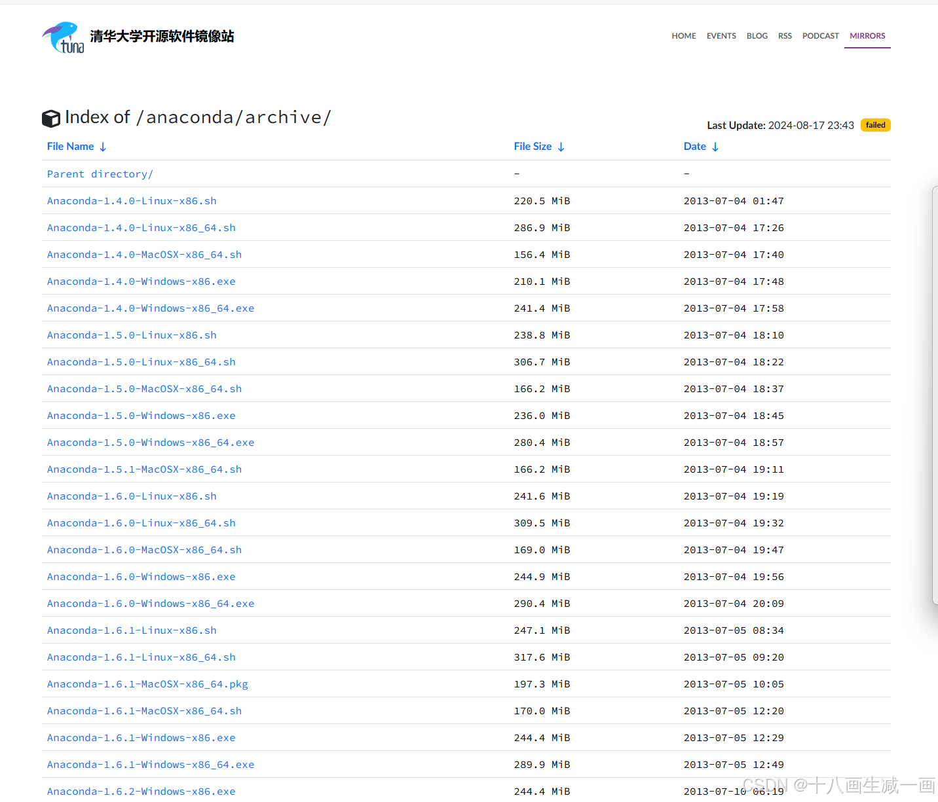Sort files by Date column
The image size is (938, 802).
(702, 147)
